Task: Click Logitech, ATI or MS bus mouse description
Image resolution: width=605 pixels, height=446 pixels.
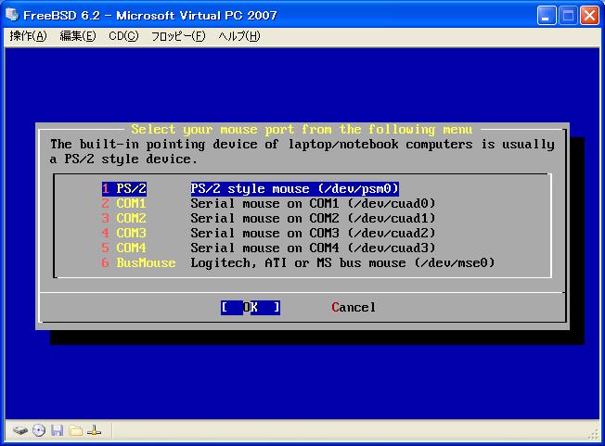Action: (x=342, y=263)
